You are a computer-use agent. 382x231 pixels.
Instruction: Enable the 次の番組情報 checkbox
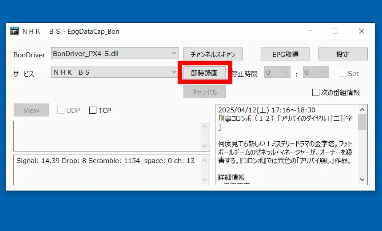[316, 92]
